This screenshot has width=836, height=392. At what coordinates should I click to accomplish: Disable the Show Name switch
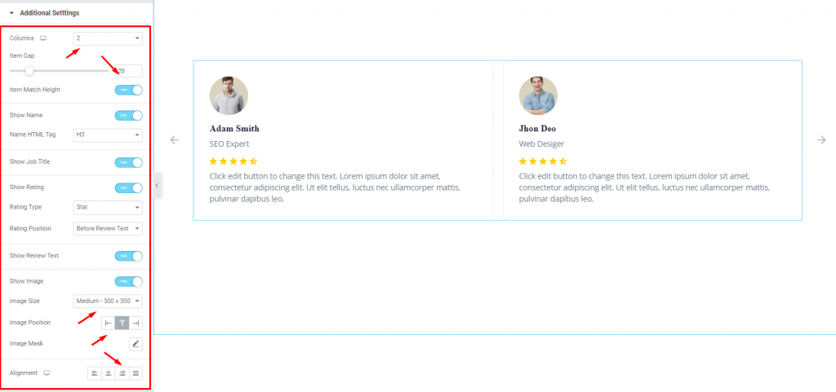coord(128,116)
